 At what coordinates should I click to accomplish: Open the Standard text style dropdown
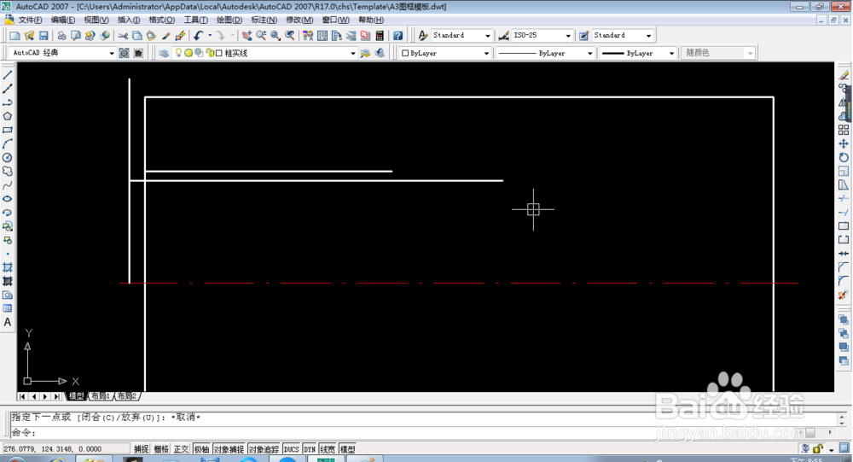(x=487, y=35)
